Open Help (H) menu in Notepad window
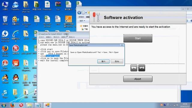192x108 pixels. pos(72,37)
